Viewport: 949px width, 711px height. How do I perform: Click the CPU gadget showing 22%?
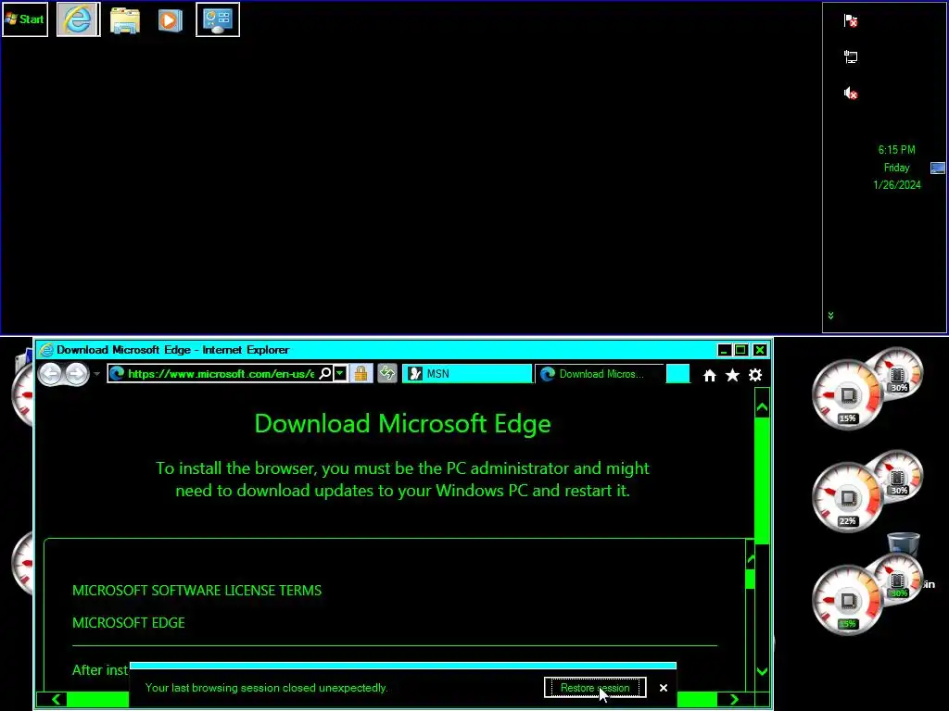point(847,497)
